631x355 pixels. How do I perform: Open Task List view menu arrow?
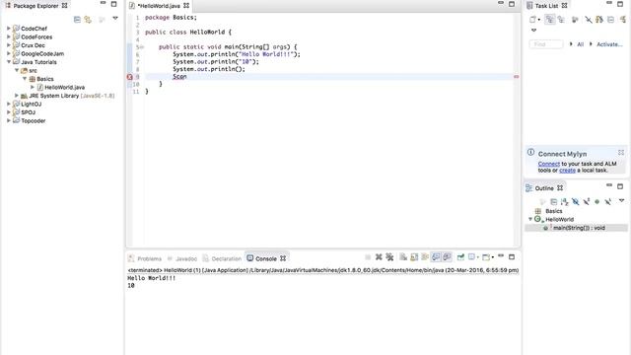tap(534, 31)
